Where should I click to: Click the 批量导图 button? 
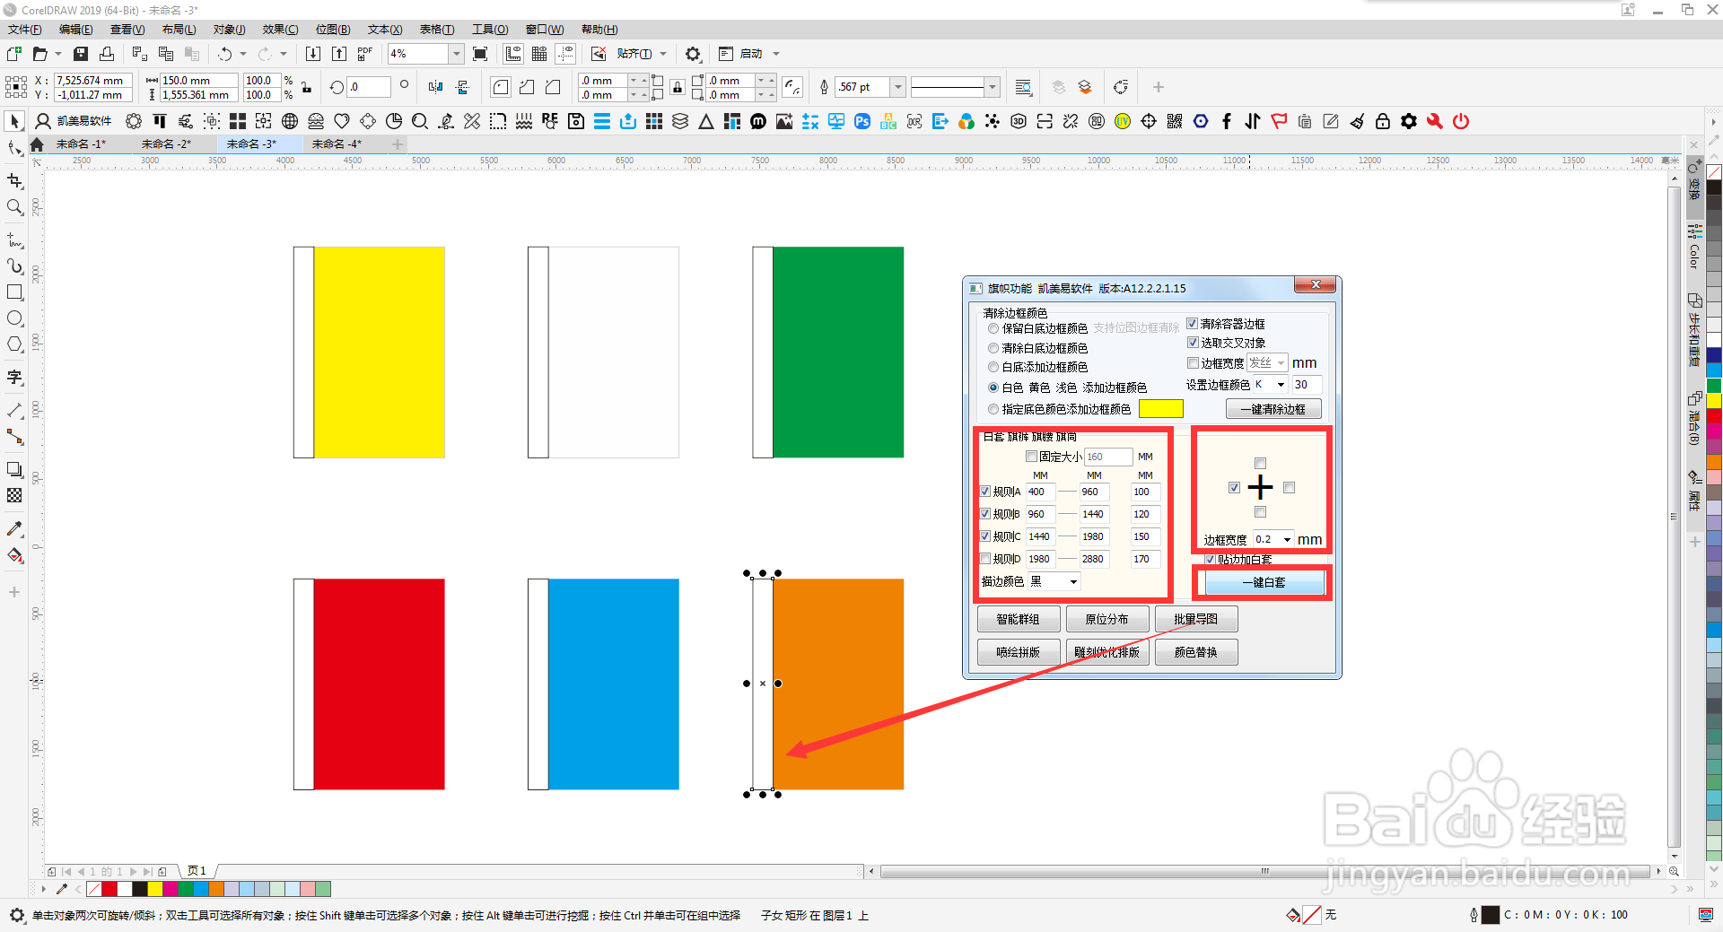pyautogui.click(x=1195, y=620)
